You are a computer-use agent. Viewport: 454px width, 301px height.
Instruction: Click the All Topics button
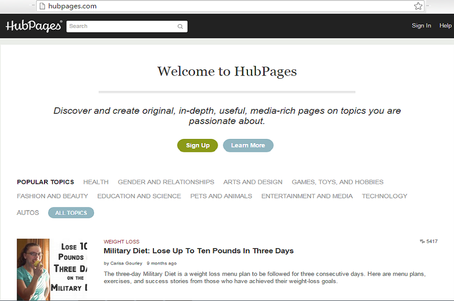tap(71, 213)
